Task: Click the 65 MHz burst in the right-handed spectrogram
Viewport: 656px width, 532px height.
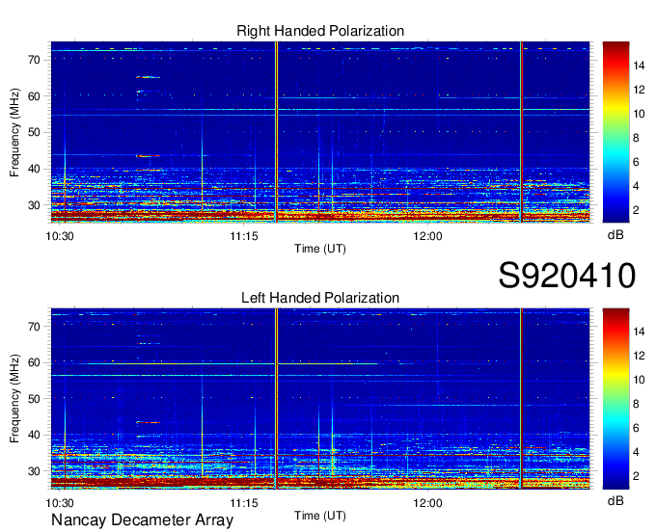Action: coord(149,77)
